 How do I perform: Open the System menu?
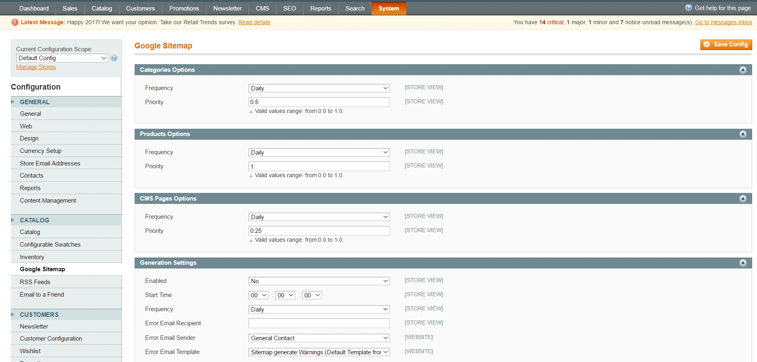click(389, 8)
